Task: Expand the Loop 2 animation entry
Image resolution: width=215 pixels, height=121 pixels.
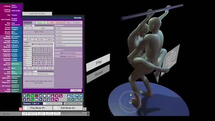Action: pos(69,35)
